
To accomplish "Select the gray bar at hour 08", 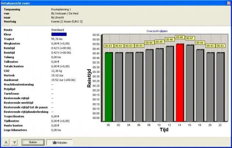I will pyautogui.click(x=149, y=85).
